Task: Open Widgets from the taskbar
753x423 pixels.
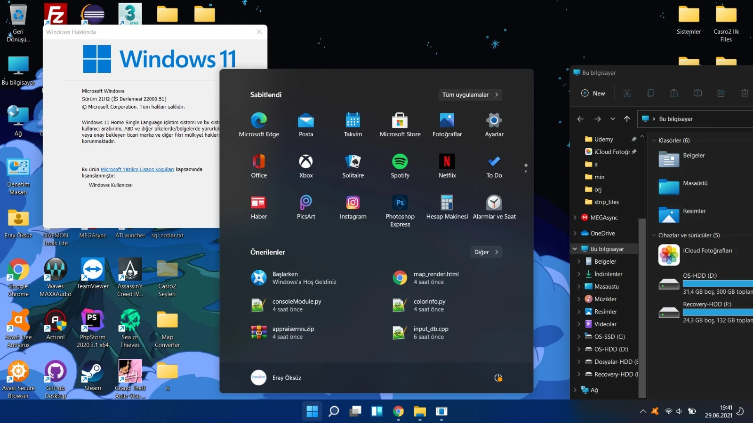Action: tap(377, 412)
